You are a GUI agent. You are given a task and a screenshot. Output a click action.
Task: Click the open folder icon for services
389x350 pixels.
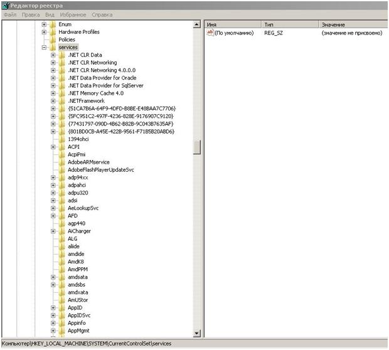coord(53,48)
